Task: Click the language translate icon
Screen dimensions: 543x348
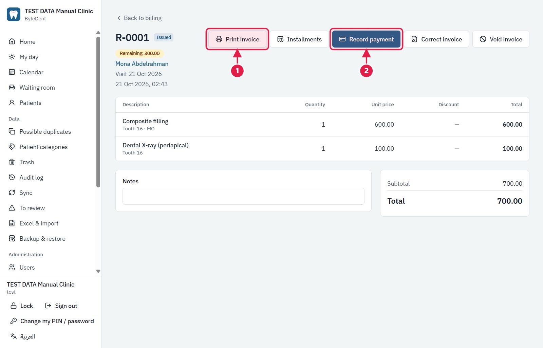Action: coord(14,336)
